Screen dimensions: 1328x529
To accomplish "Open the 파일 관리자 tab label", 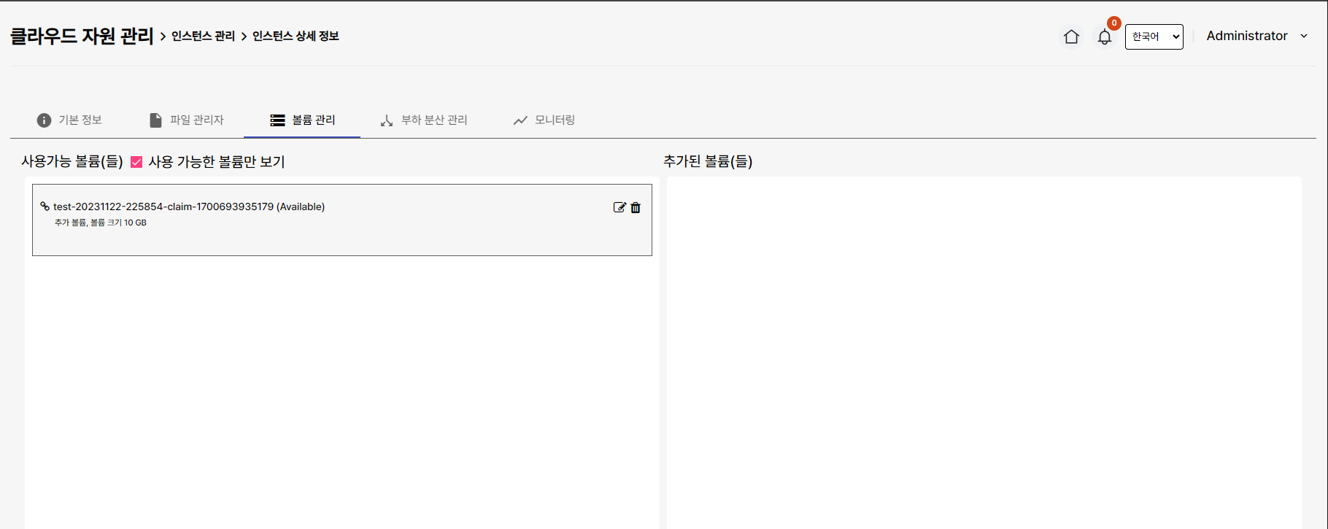I will pyautogui.click(x=196, y=120).
